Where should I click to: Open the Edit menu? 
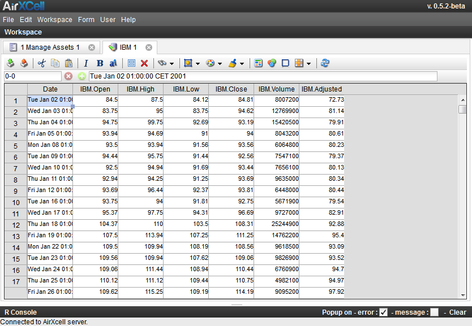pyautogui.click(x=26, y=20)
